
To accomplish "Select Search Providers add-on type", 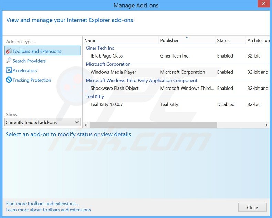I will [x=29, y=61].
